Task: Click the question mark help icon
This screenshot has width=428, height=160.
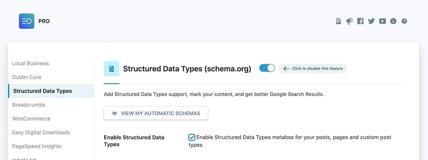Action: click(404, 21)
